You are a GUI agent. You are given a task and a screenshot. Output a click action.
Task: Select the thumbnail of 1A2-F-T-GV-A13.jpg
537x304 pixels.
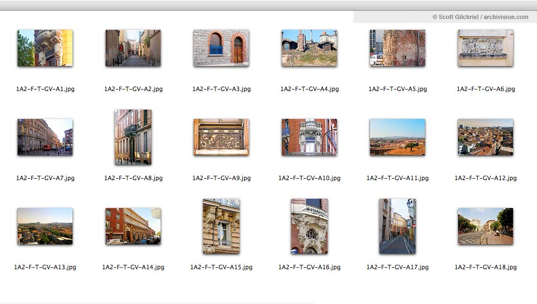(x=45, y=226)
